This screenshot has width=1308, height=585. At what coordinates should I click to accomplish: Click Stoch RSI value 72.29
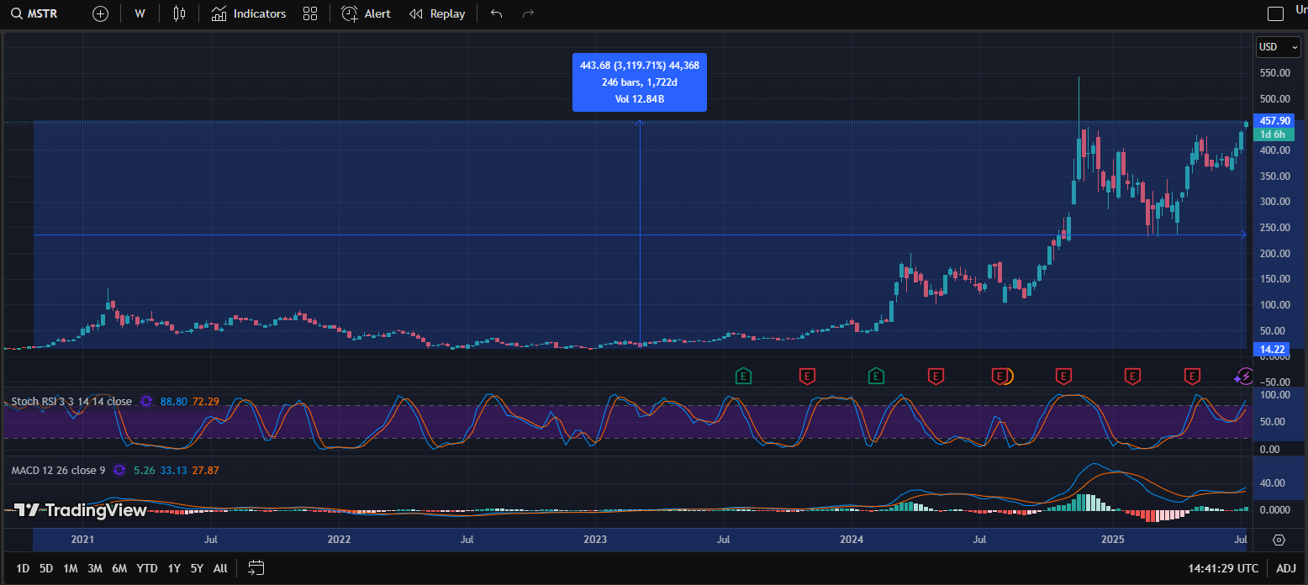coord(206,402)
